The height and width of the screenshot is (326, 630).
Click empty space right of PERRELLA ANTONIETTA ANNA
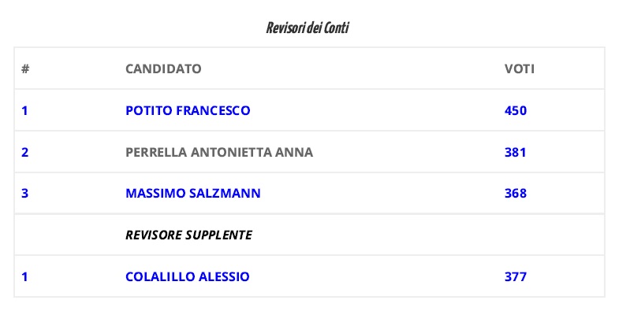click(405, 152)
